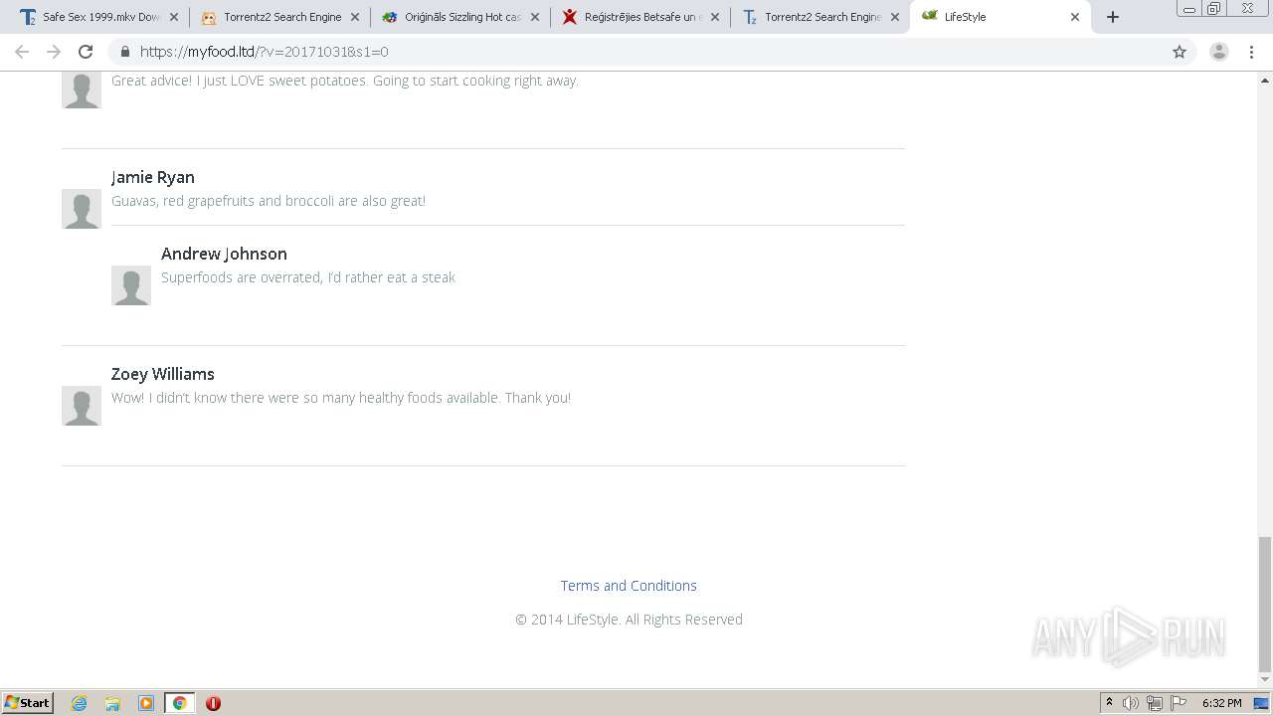
Task: Click Andrew Johnson's avatar image
Action: tap(131, 285)
